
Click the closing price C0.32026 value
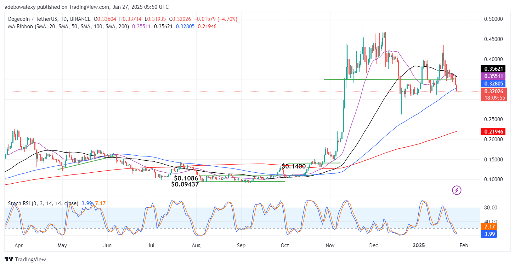pos(181,19)
